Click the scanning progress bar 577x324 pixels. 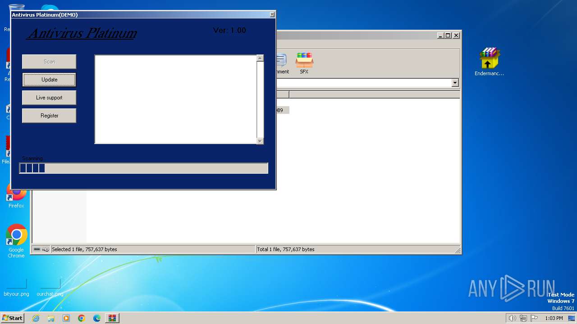click(x=144, y=168)
